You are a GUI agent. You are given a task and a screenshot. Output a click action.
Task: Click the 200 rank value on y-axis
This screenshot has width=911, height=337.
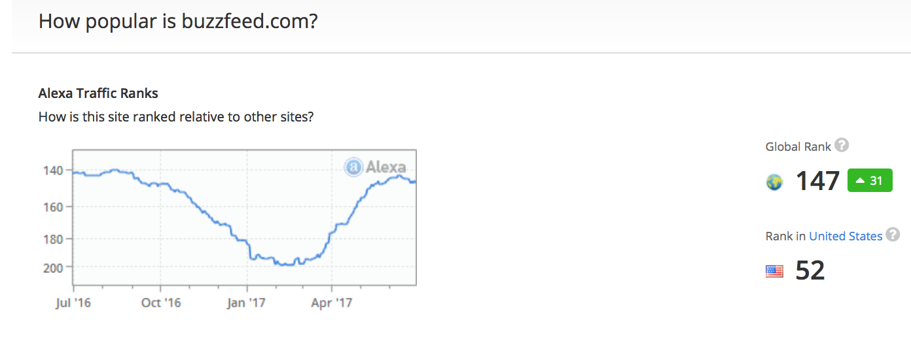tap(54, 267)
